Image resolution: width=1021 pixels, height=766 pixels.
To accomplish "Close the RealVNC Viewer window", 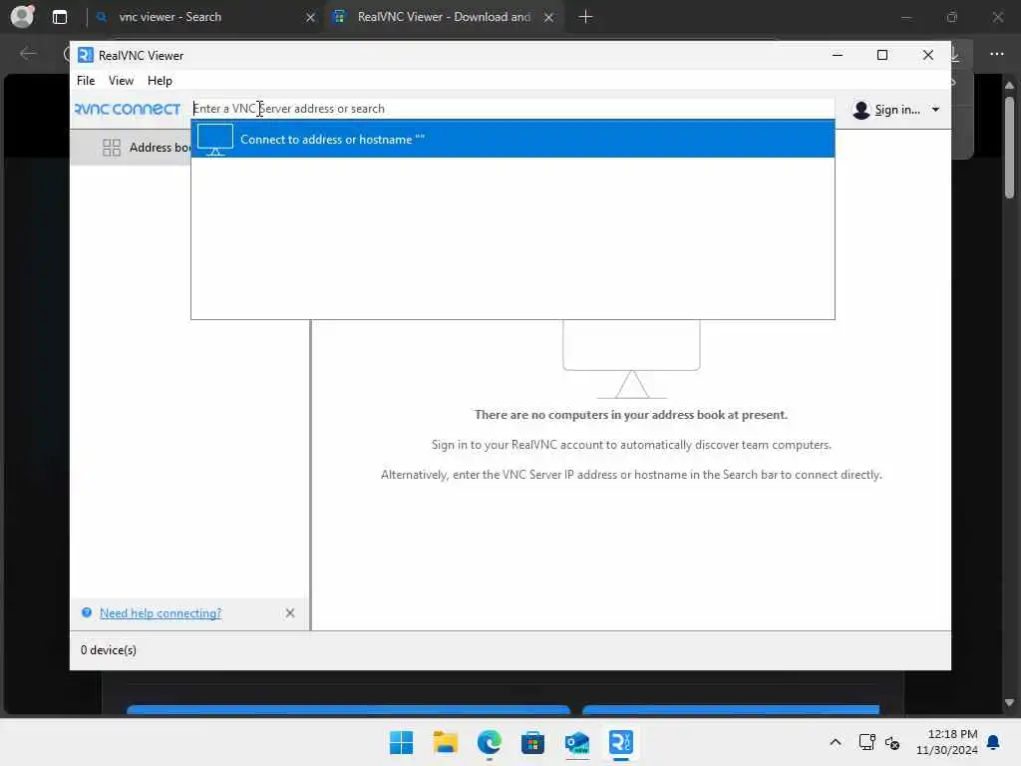I will click(x=928, y=56).
